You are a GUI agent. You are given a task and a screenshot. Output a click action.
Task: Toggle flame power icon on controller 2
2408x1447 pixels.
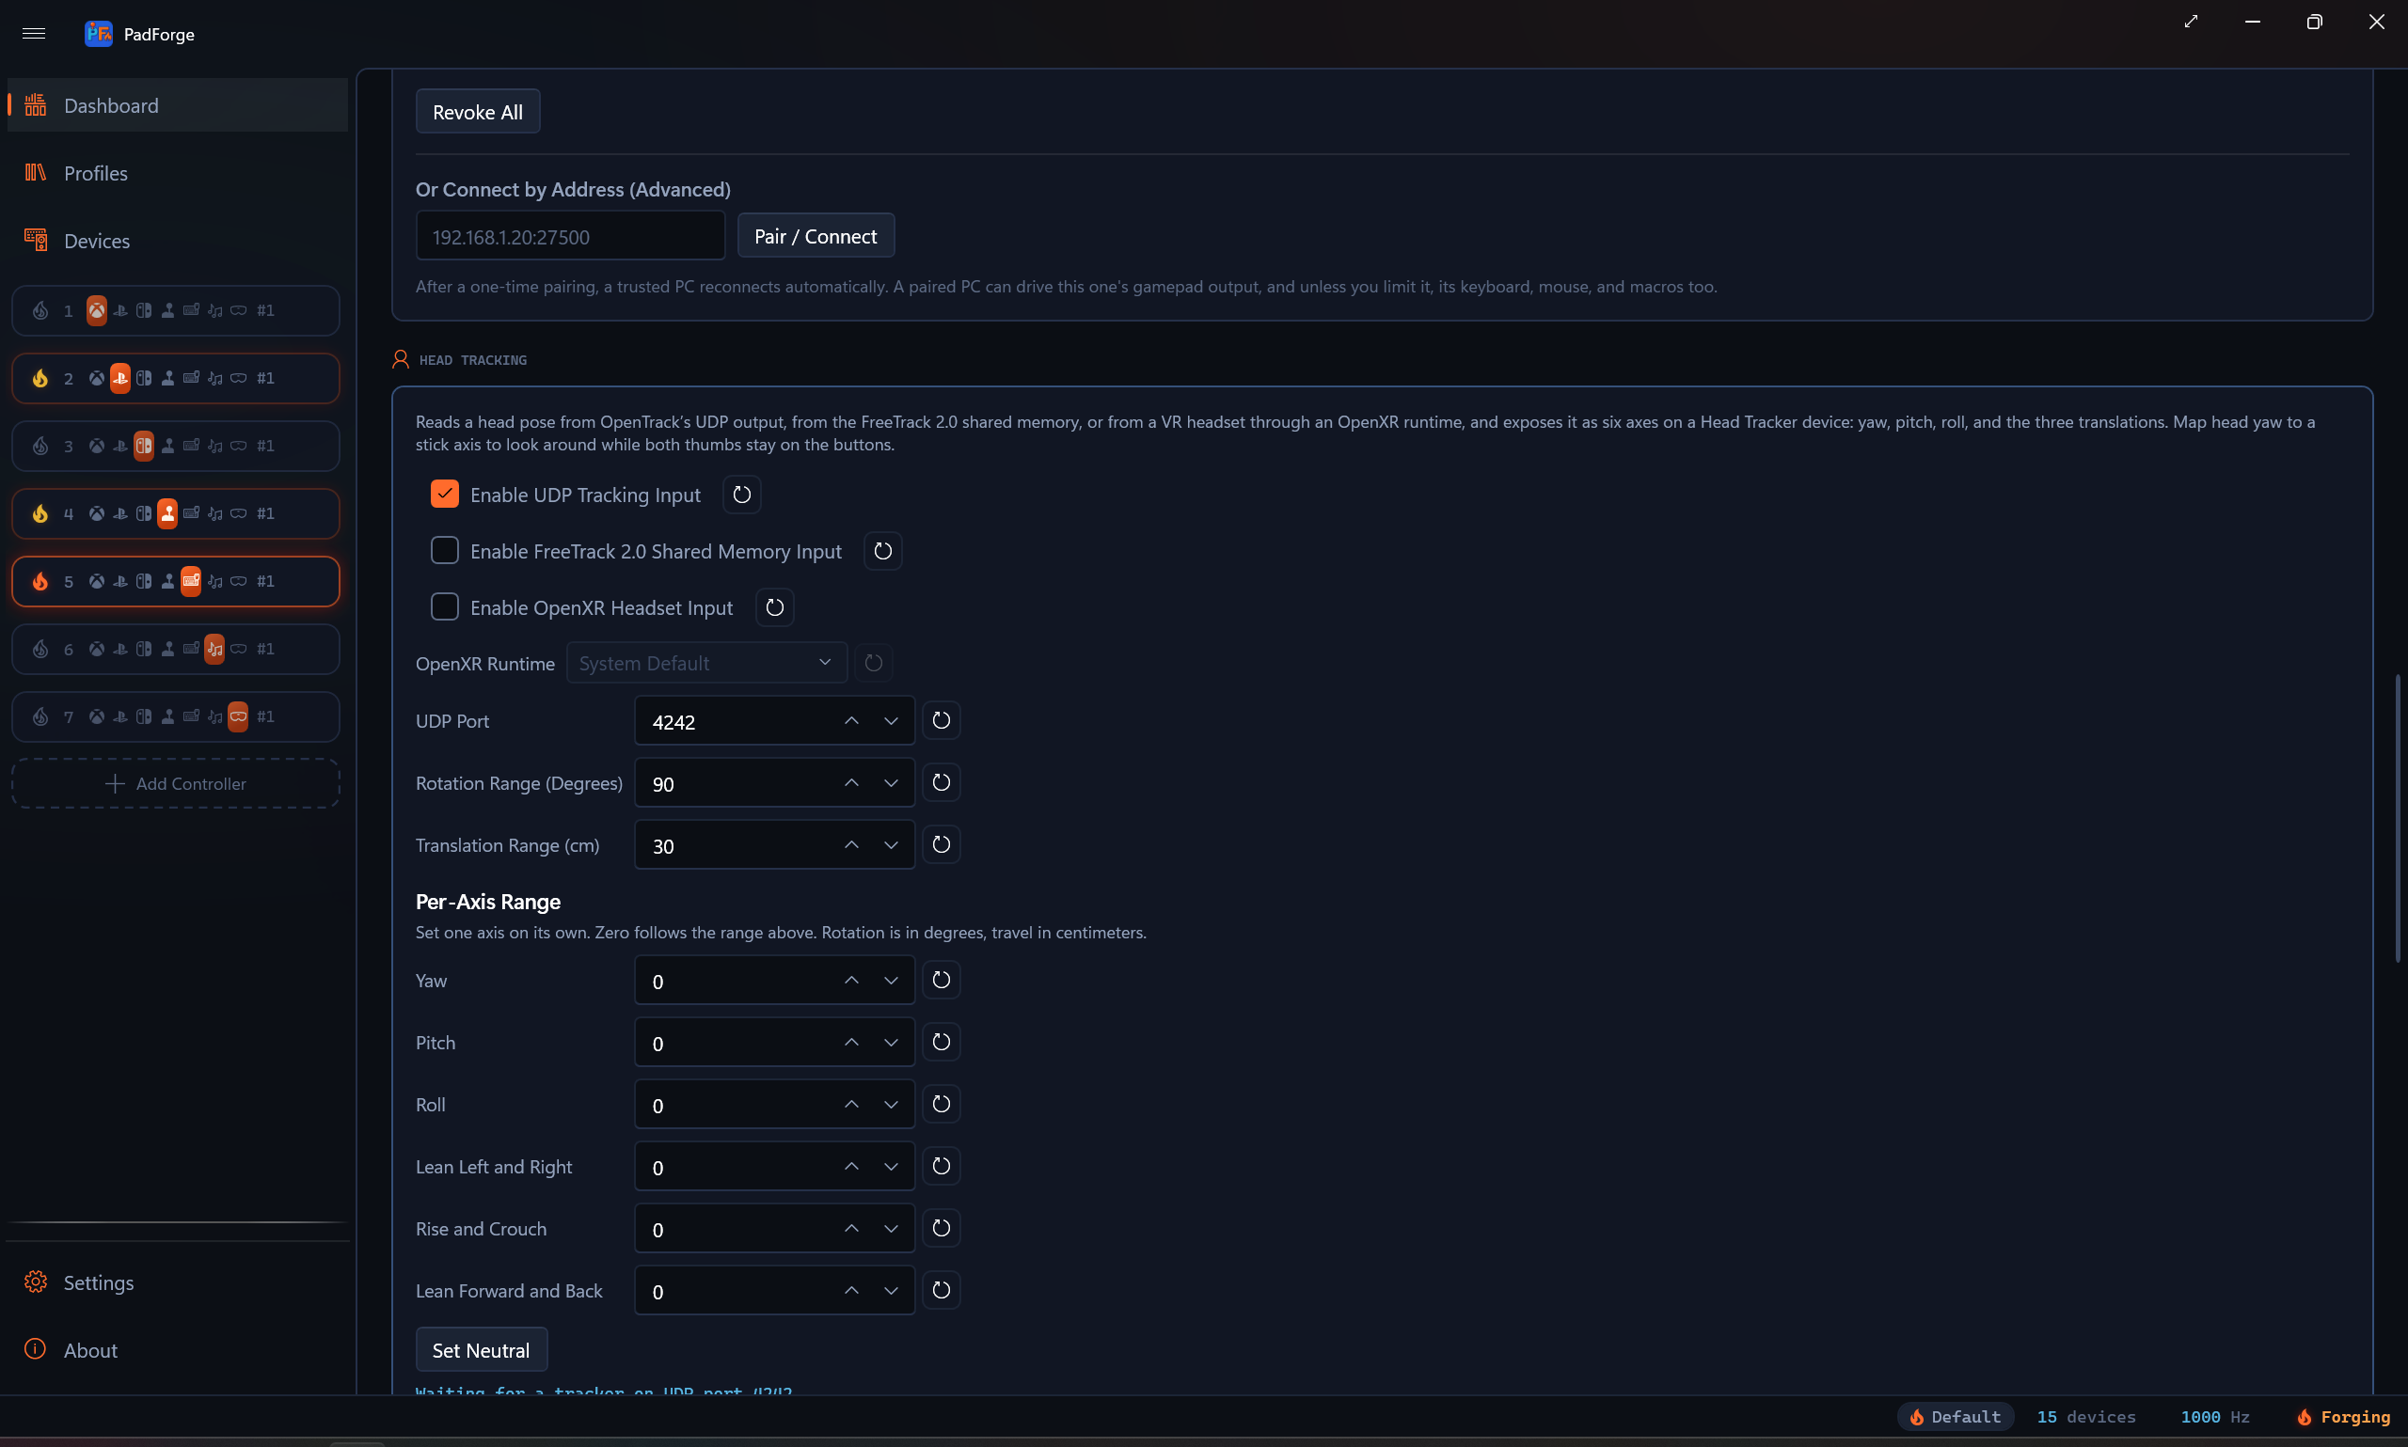pyautogui.click(x=40, y=378)
